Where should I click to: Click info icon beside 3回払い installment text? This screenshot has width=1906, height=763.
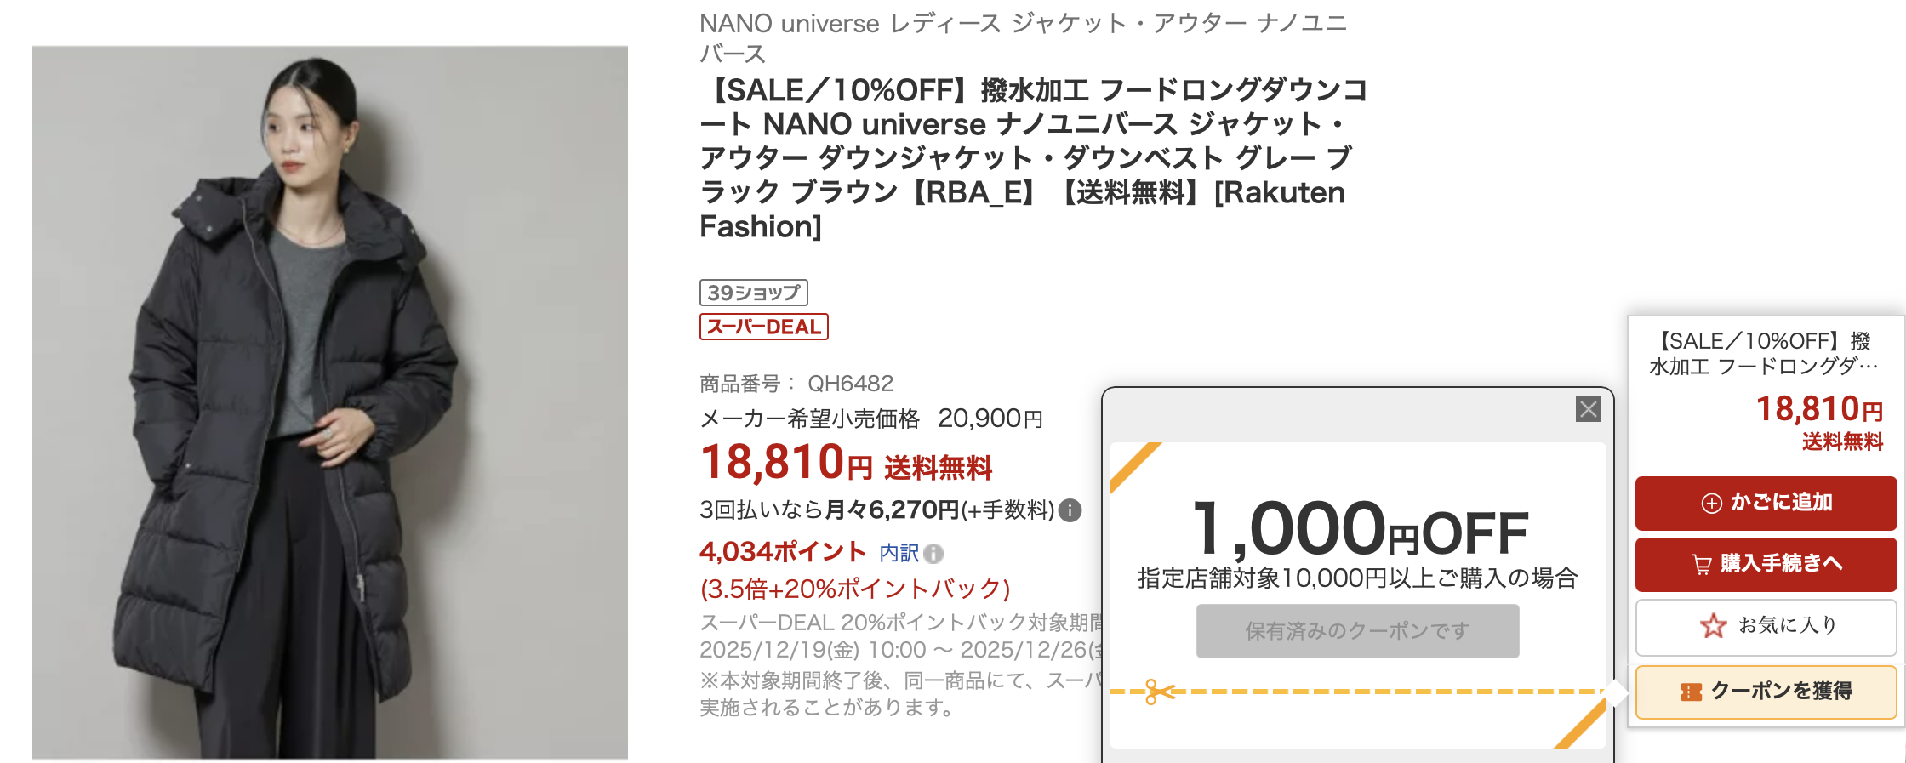click(1070, 510)
